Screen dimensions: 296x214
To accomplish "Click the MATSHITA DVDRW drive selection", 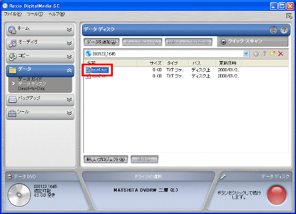I will pyautogui.click(x=145, y=190).
